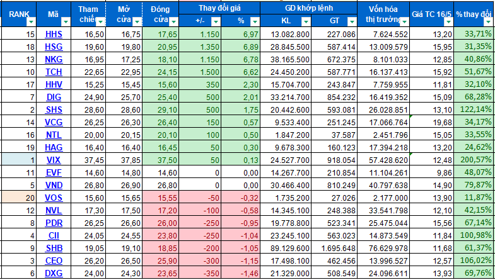Open the Mã column filter dropdown
This screenshot has width=495, height=280.
(x=66, y=22)
